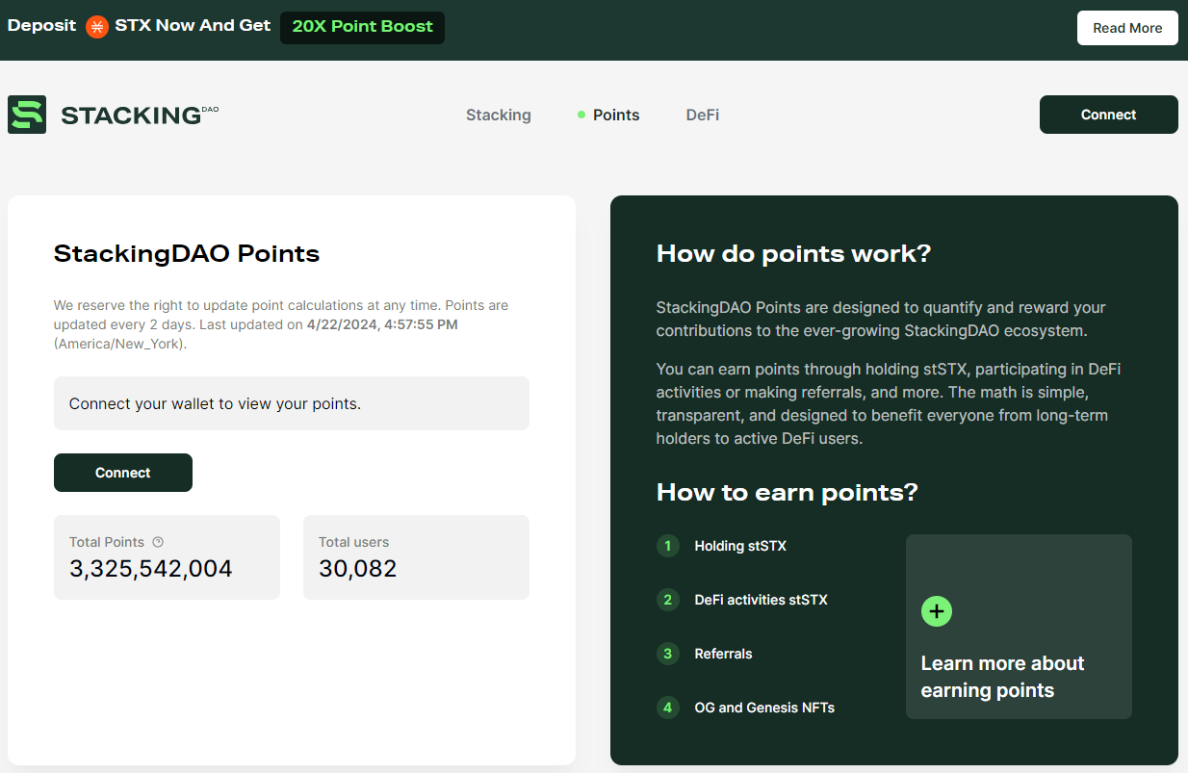Click the Connect button in header

click(1109, 115)
